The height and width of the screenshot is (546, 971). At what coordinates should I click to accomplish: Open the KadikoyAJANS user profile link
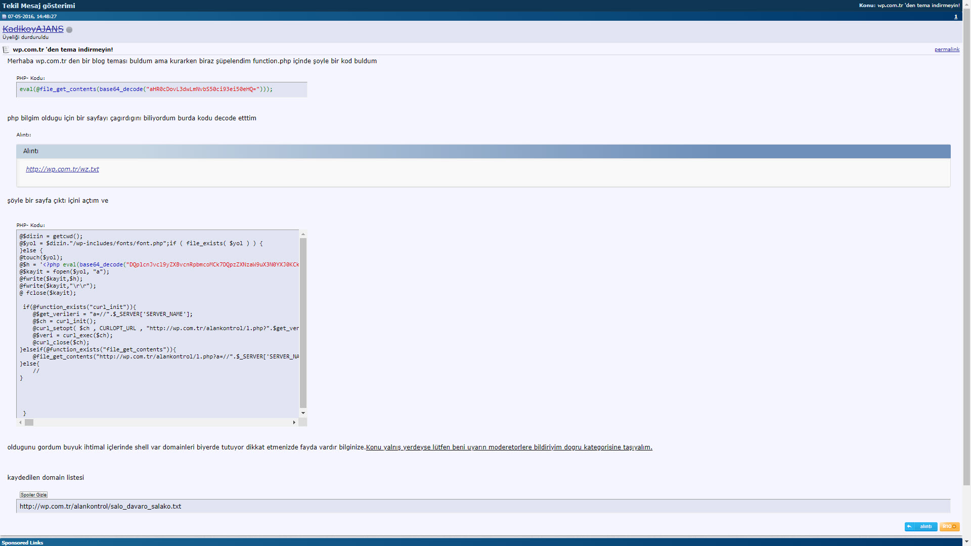point(33,29)
